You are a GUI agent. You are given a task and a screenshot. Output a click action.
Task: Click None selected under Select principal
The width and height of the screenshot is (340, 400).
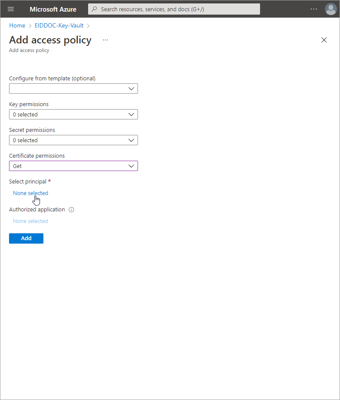[31, 193]
